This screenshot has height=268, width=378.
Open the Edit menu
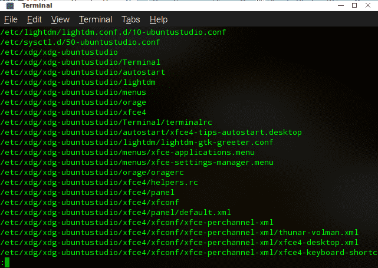(x=34, y=19)
